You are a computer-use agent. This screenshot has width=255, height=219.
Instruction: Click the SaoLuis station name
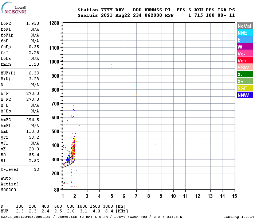point(88,15)
